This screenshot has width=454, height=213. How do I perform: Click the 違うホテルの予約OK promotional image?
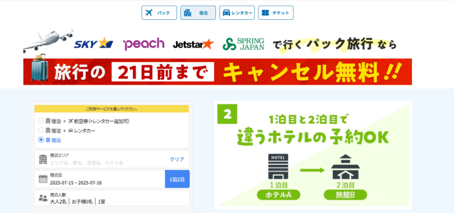pos(313,155)
